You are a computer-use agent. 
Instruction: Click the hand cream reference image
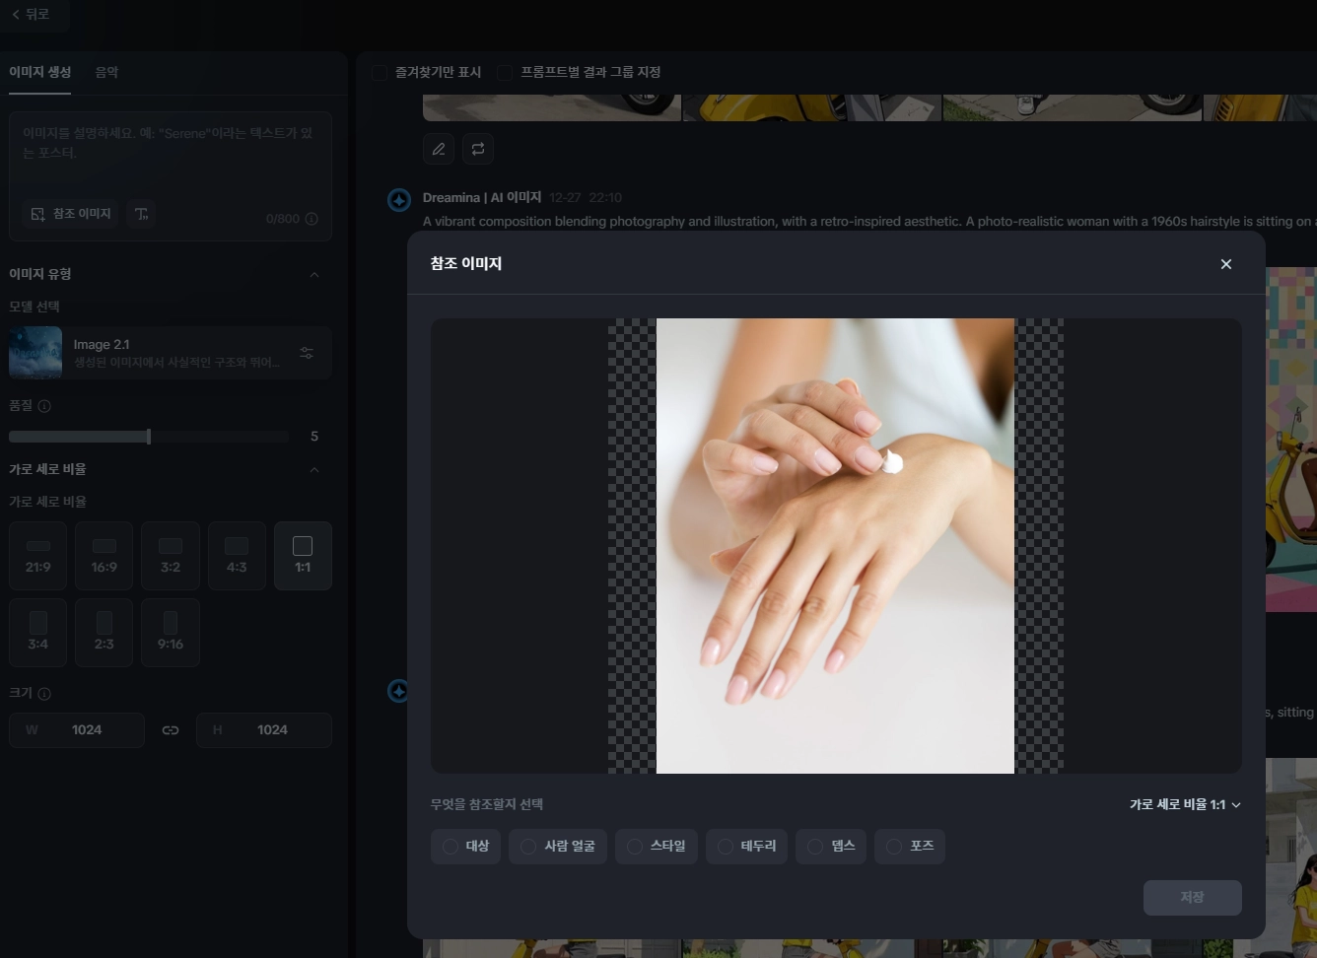coord(835,545)
